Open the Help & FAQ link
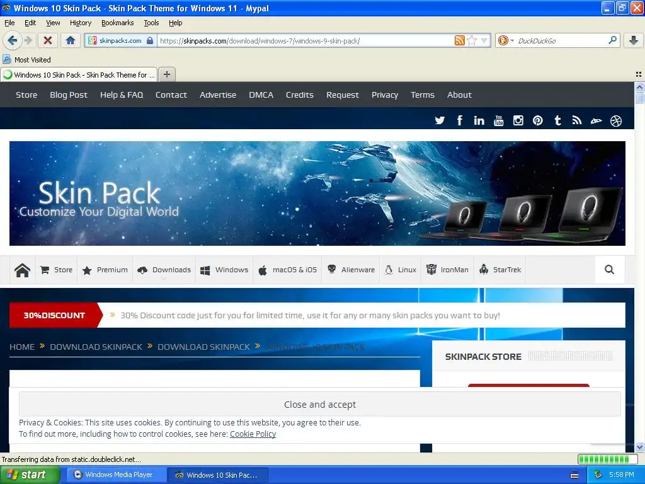The height and width of the screenshot is (484, 645). pyautogui.click(x=122, y=95)
